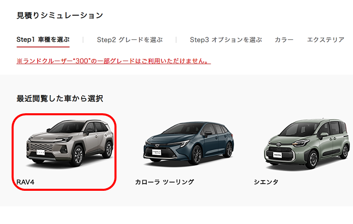Switch to Step2 グレードを選ぶ tab
This screenshot has height=224, width=353.
click(x=130, y=40)
